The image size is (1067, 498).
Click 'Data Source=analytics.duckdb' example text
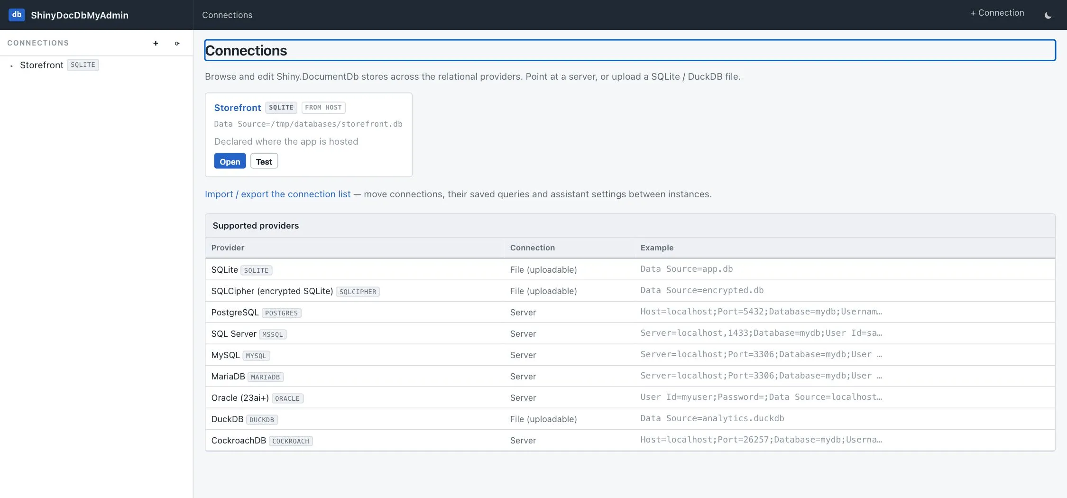pos(712,418)
